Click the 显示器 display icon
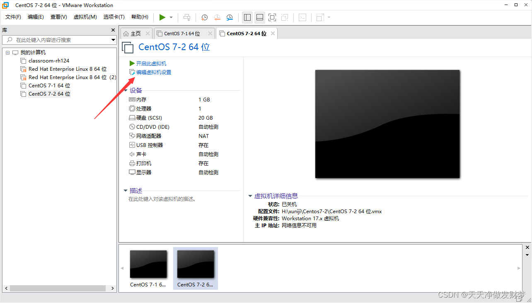This screenshot has width=532, height=303. tap(132, 173)
